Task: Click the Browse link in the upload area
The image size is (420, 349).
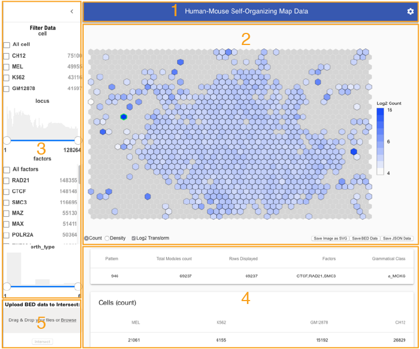Action: coord(69,320)
